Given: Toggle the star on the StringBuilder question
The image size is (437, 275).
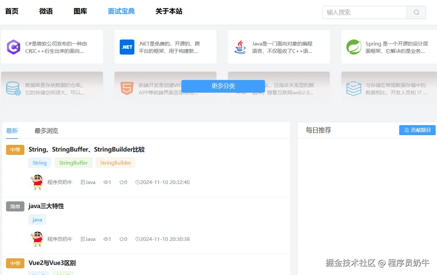Looking at the screenshot, I should (x=121, y=182).
